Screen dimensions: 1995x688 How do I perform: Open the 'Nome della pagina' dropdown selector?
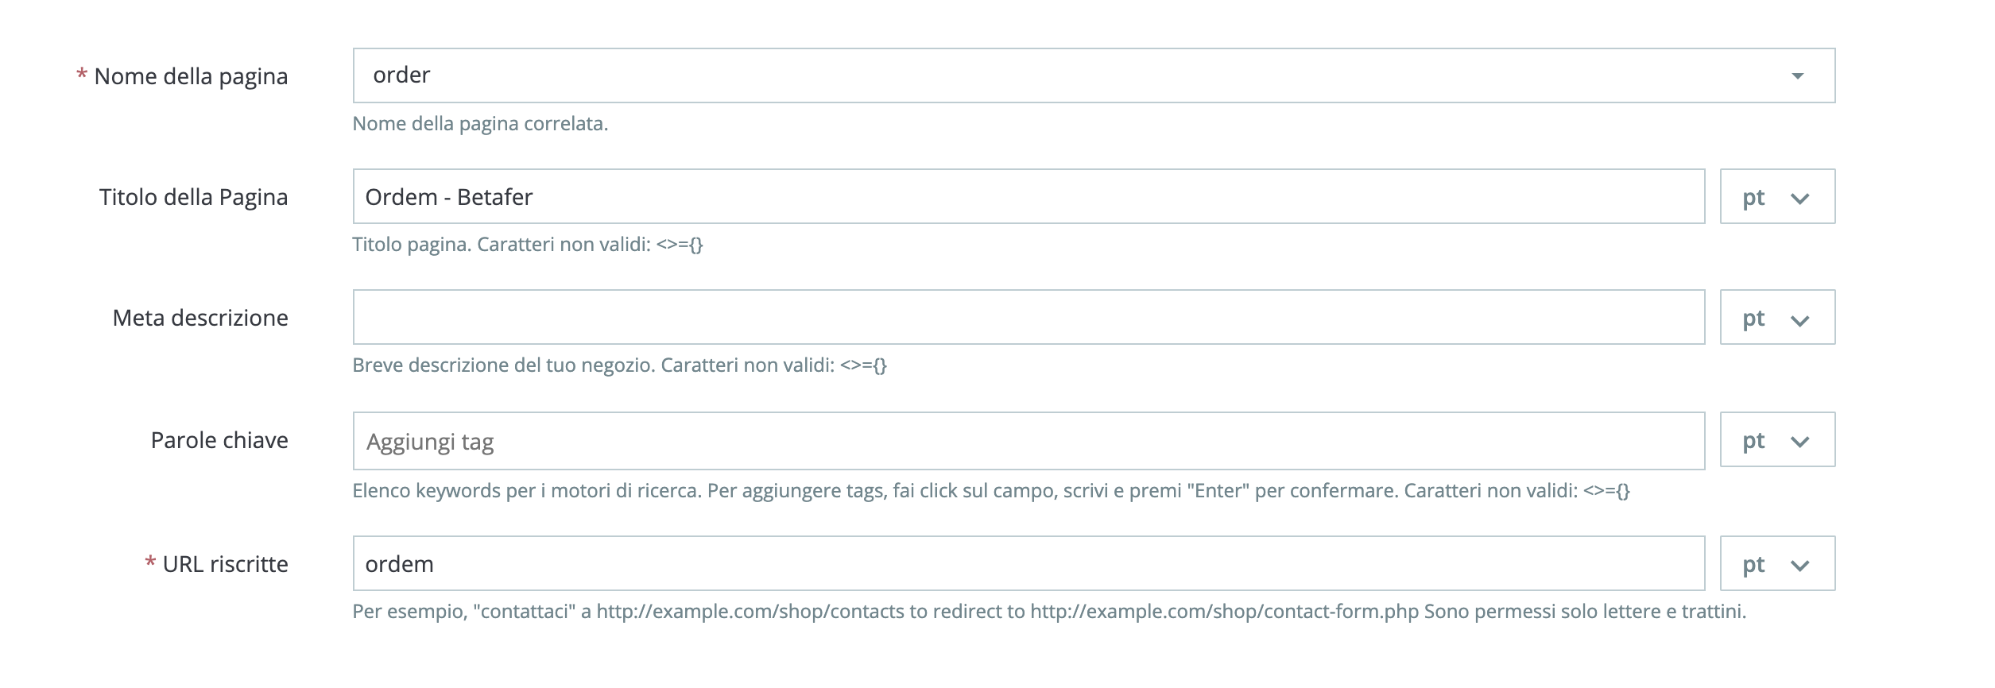click(x=1798, y=75)
